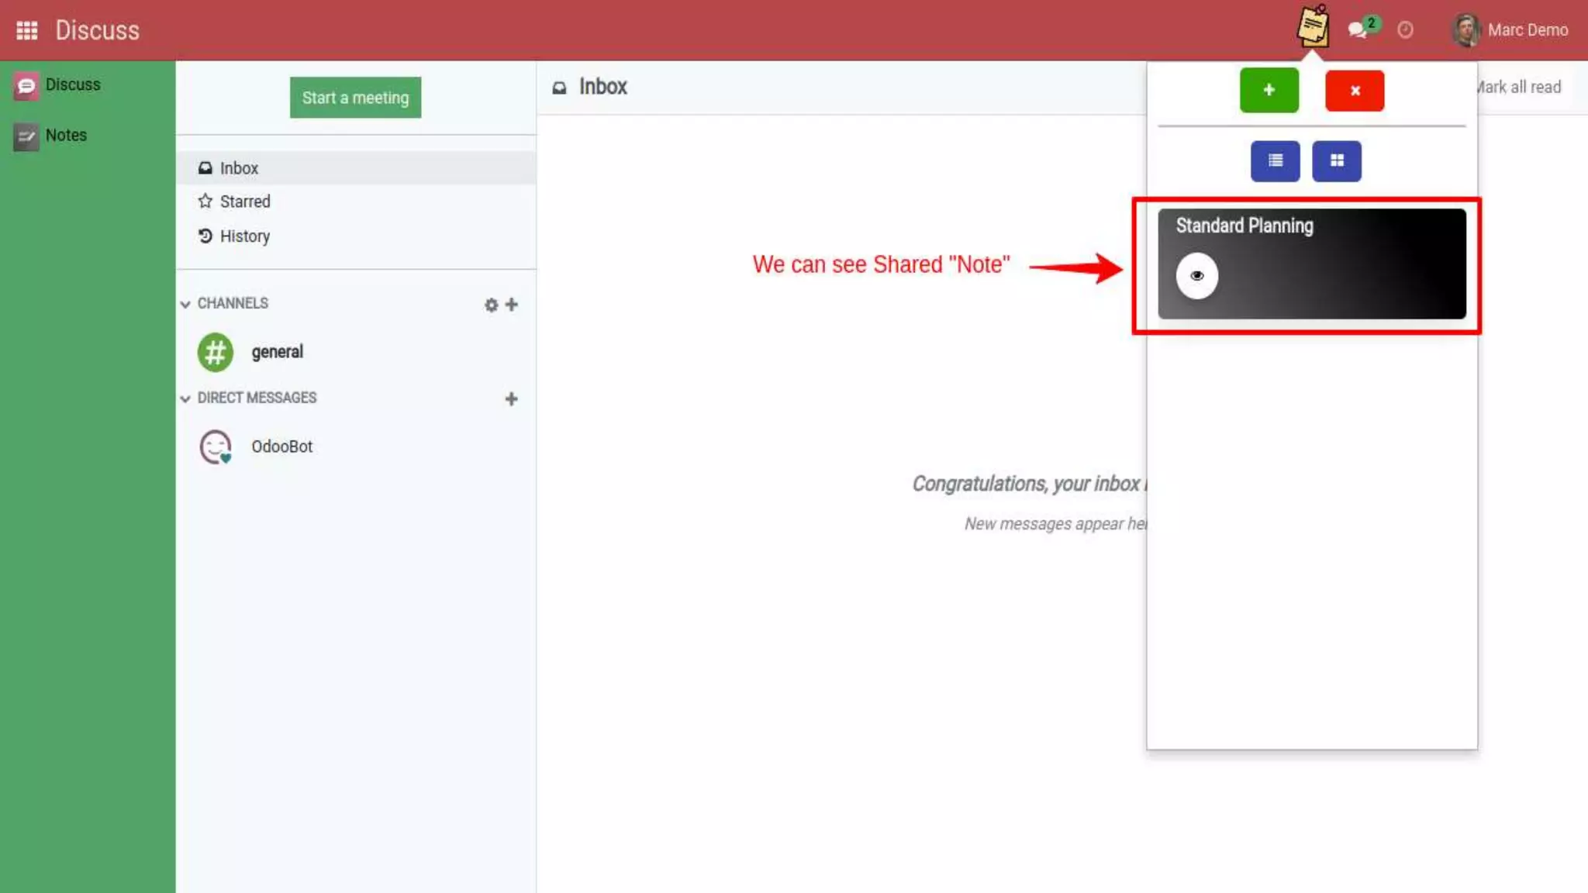Open the Notes app in sidebar
Viewport: 1588px width, 893px height.
(x=65, y=136)
